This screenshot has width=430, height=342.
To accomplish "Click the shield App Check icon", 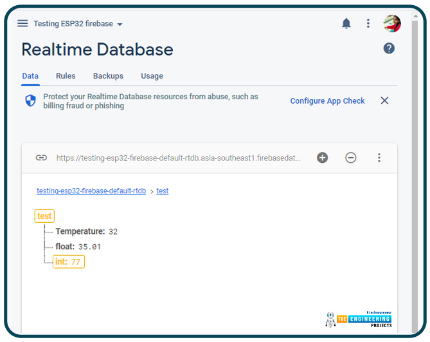I will click(30, 101).
